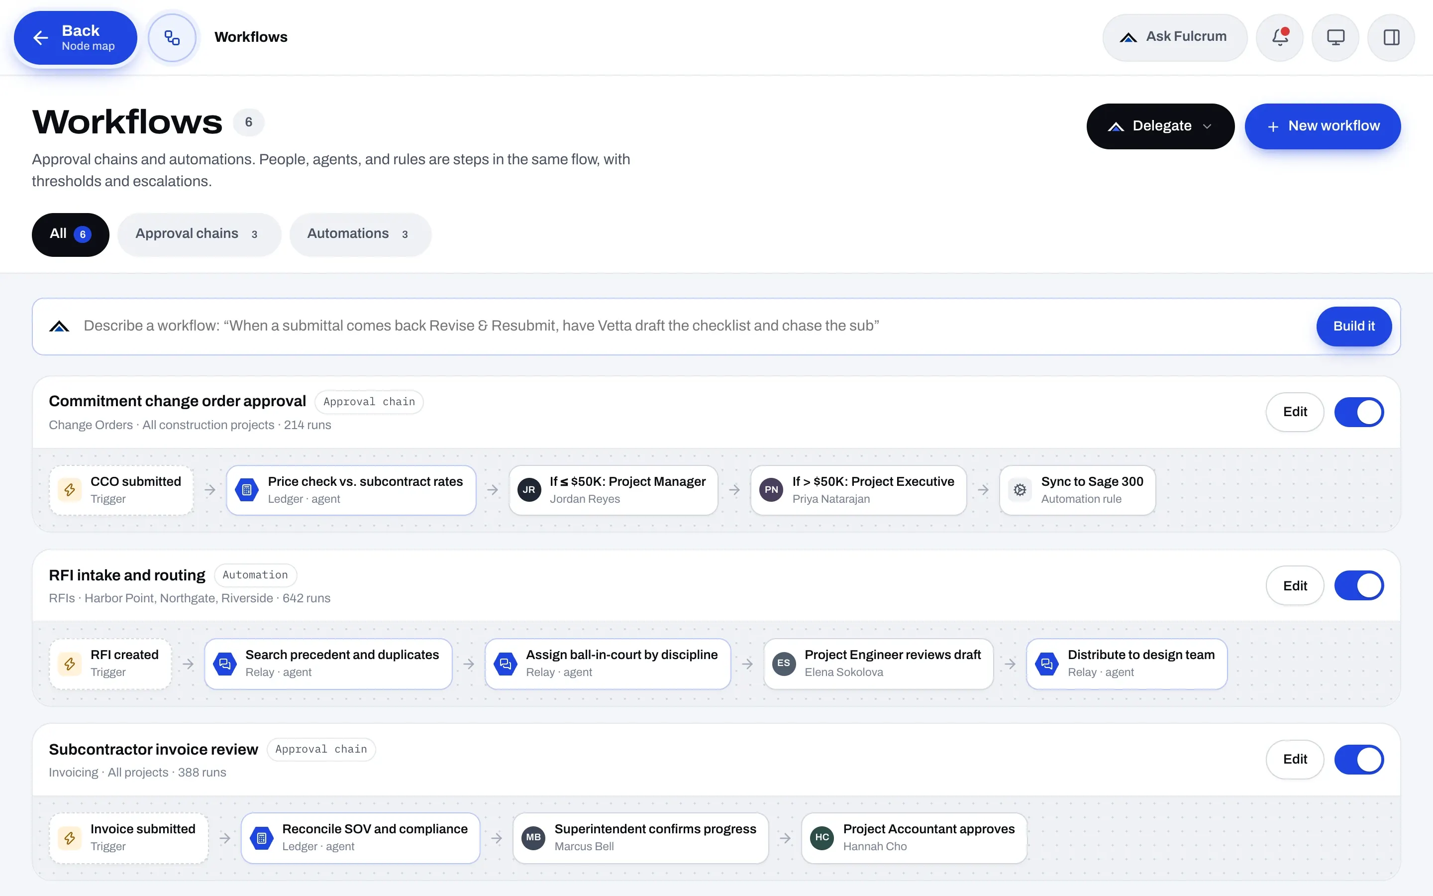1433x896 pixels.
Task: Click the CCO submitted trigger lightning icon
Action: tap(70, 490)
